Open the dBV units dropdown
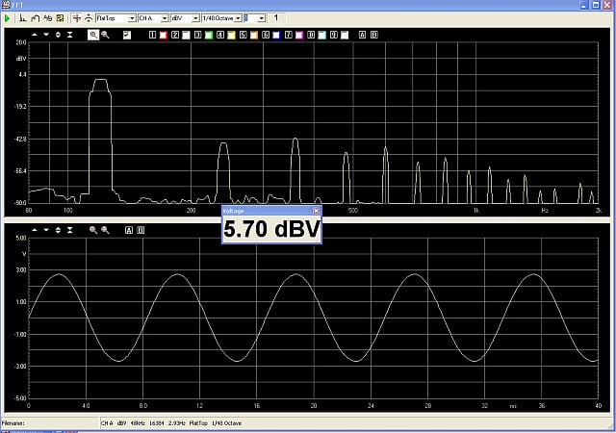 click(197, 17)
